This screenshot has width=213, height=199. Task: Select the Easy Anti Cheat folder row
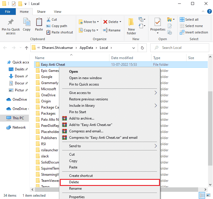[121, 65]
